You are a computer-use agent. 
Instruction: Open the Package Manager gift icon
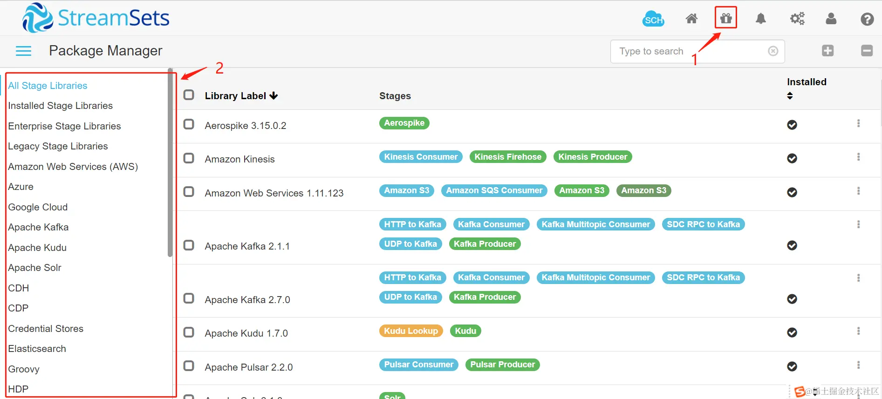click(x=725, y=19)
